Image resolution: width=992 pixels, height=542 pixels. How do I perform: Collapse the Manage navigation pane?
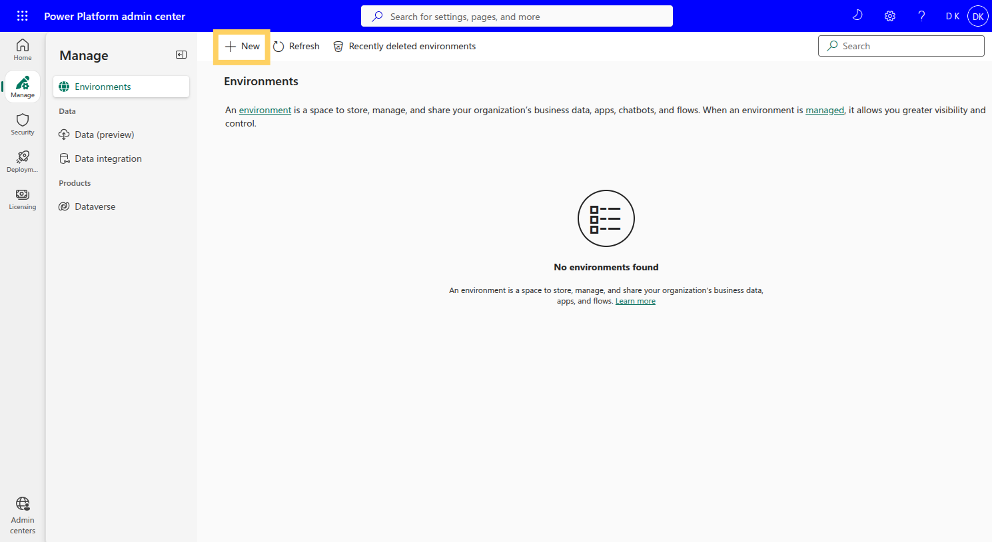point(181,55)
